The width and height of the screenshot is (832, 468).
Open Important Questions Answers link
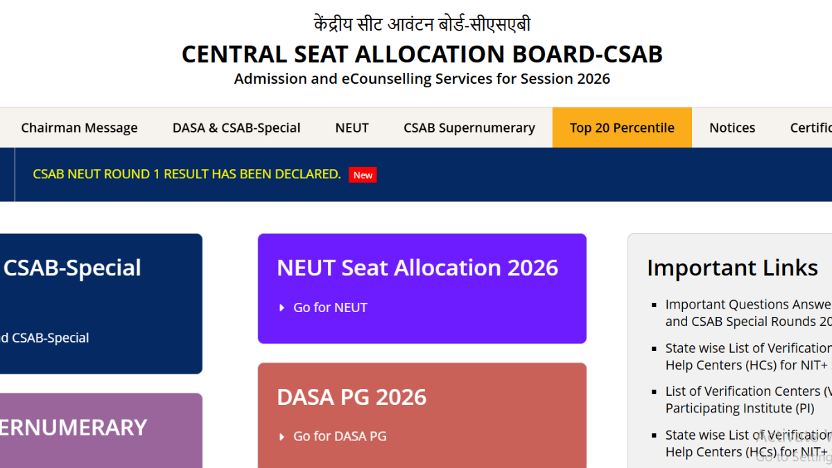click(x=748, y=313)
